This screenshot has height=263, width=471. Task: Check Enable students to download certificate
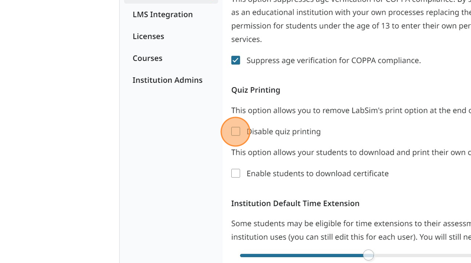pos(235,173)
